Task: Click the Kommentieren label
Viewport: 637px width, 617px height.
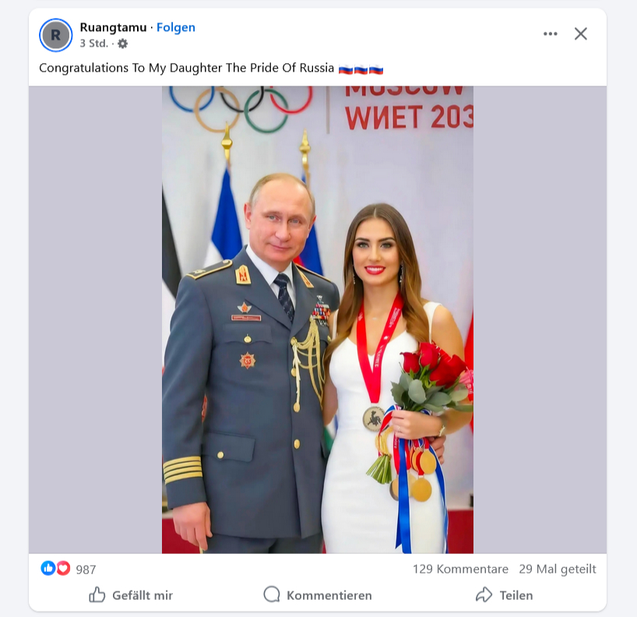Action: 329,595
